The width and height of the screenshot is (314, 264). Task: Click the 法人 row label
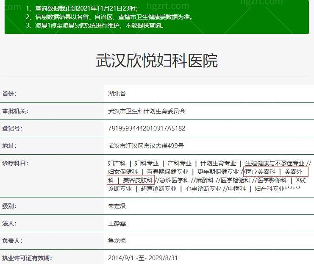click(x=9, y=223)
